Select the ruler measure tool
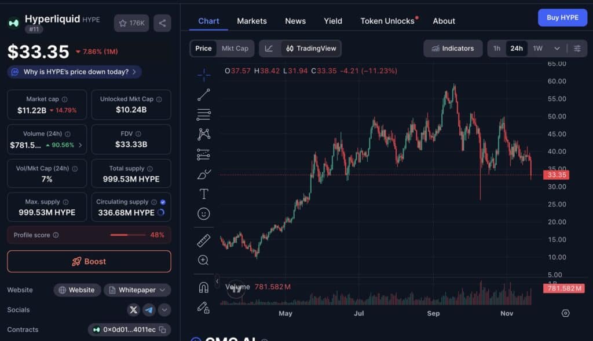Screen dimensions: 593x341 click(x=203, y=240)
